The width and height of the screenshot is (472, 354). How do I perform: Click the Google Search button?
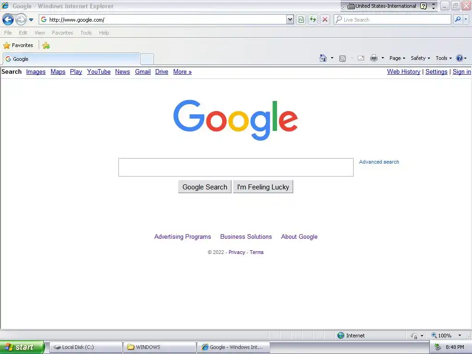tap(205, 187)
